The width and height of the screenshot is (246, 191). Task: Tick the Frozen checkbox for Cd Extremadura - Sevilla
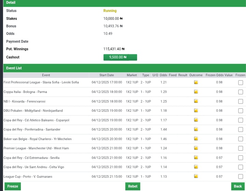pos(241,158)
